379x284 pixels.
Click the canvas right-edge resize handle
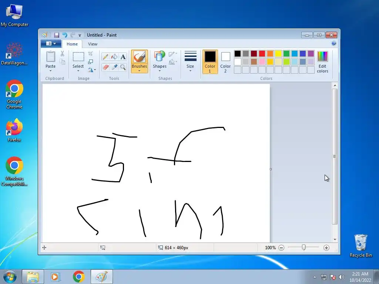pyautogui.click(x=271, y=169)
